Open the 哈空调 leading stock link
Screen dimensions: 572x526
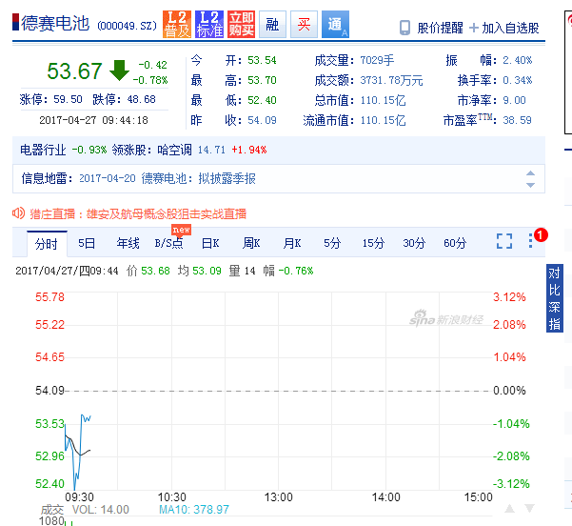pos(174,150)
